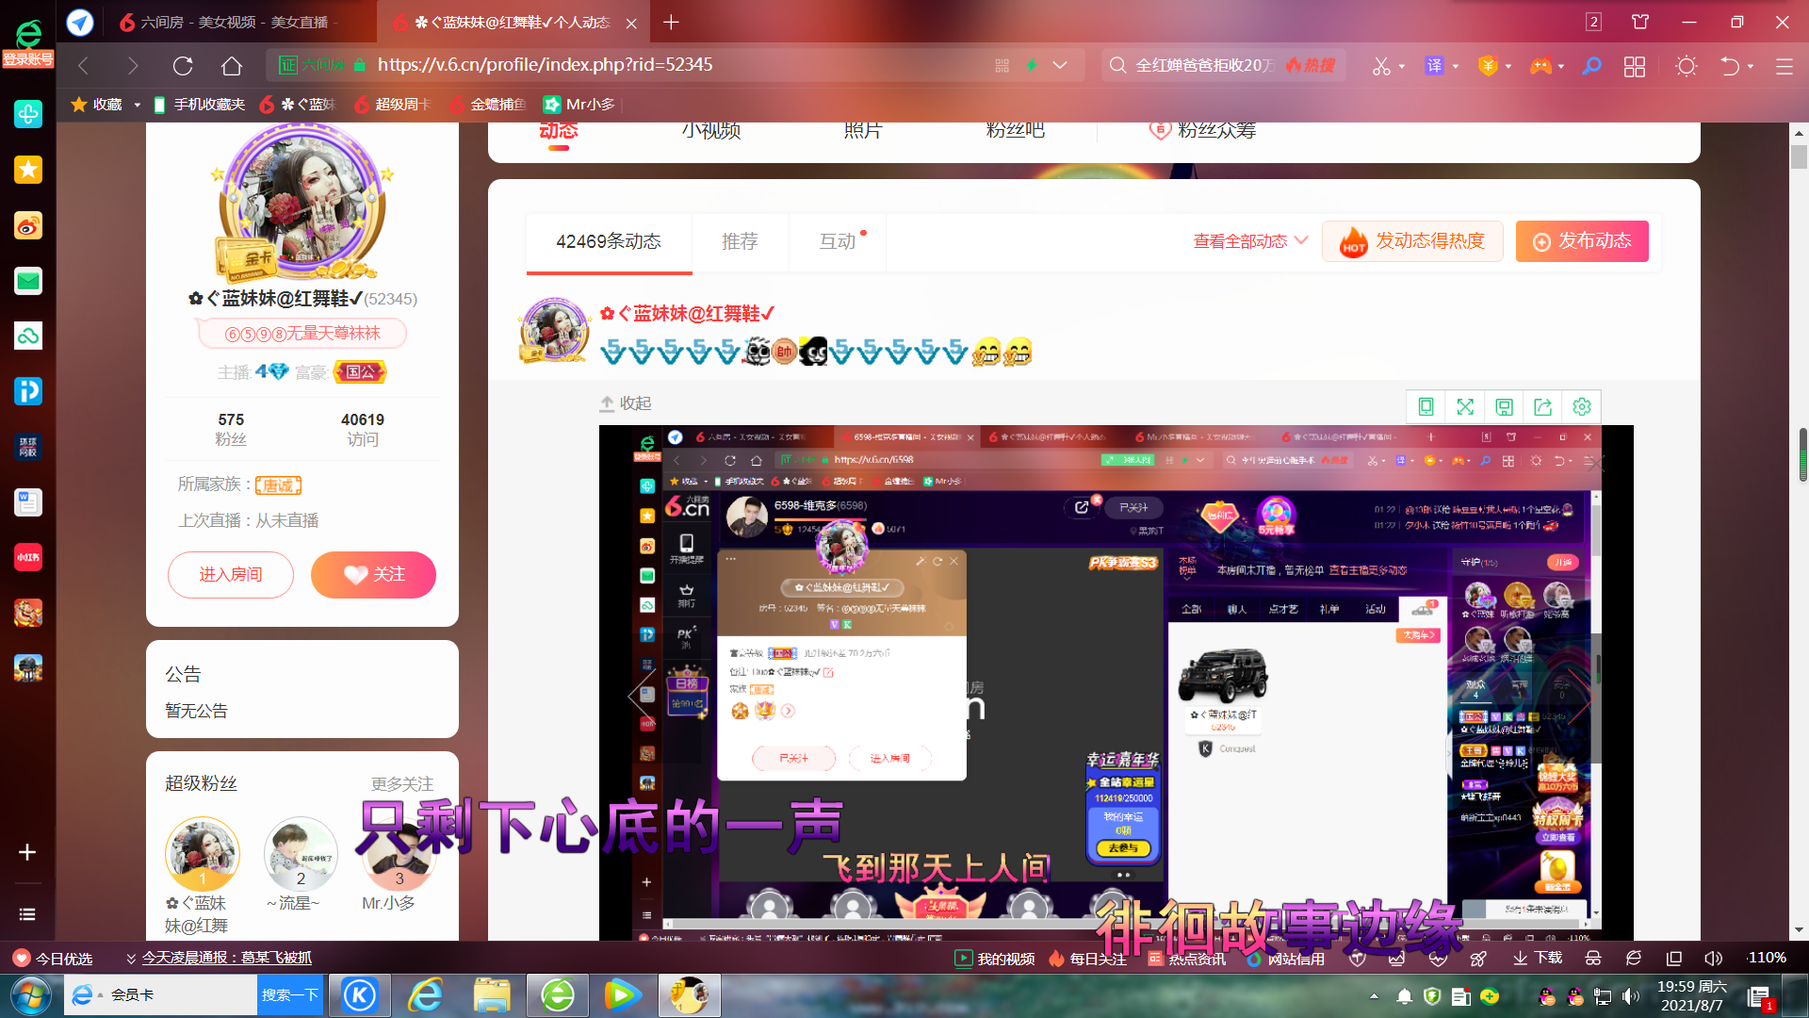
Task: Open the game controller icon
Action: pos(1540,66)
